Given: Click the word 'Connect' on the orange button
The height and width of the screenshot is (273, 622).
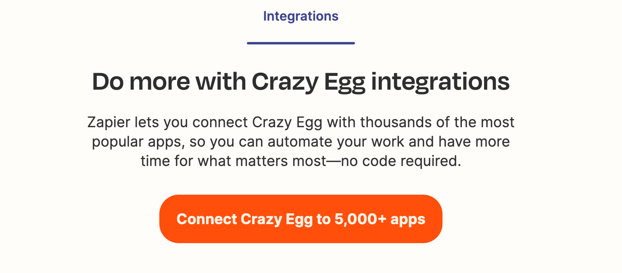Looking at the screenshot, I should tap(207, 219).
